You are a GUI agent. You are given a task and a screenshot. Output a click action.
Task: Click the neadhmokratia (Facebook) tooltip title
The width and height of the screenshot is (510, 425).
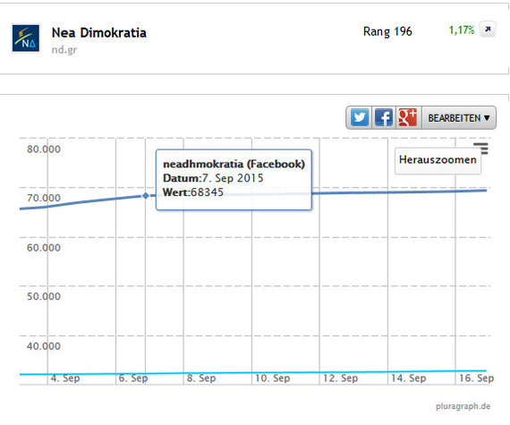pyautogui.click(x=234, y=165)
